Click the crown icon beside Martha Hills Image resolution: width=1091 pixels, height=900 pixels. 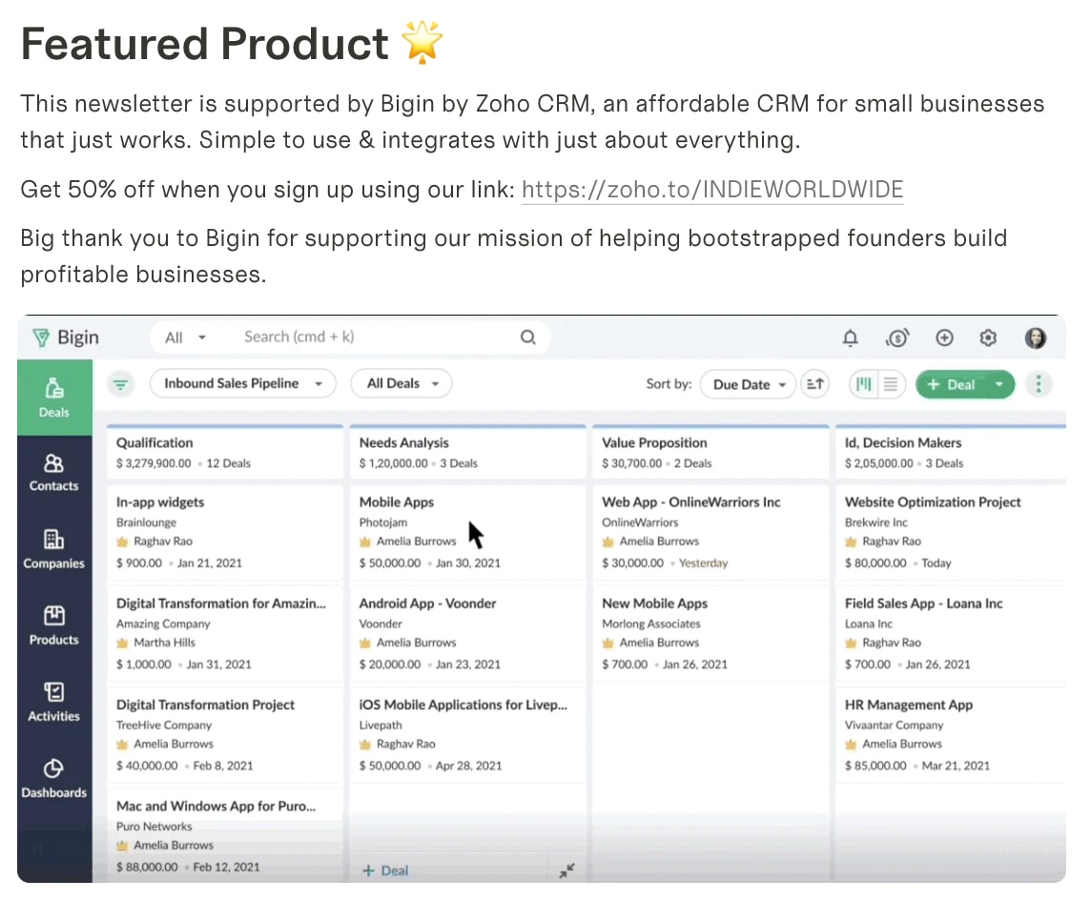coord(122,643)
